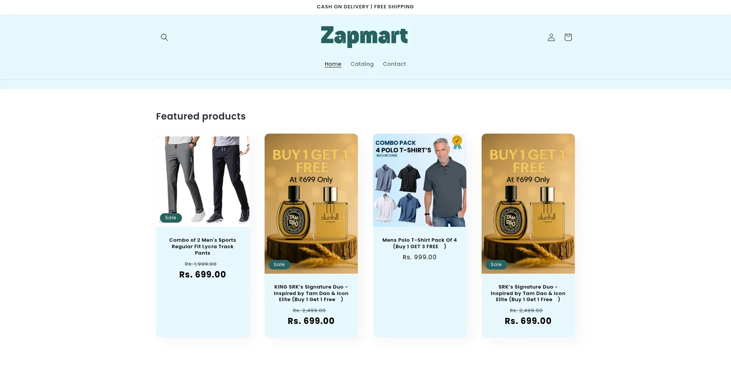The image size is (731, 378).
Task: Open Mens Polo T-Shirt Pack Of 4 link
Action: 420,243
